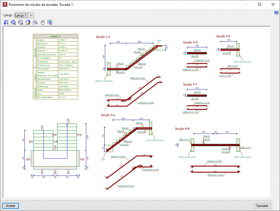Screen dimensions: 280x211
Task: Click the Secção C-C drawing title
Action: (x=103, y=37)
